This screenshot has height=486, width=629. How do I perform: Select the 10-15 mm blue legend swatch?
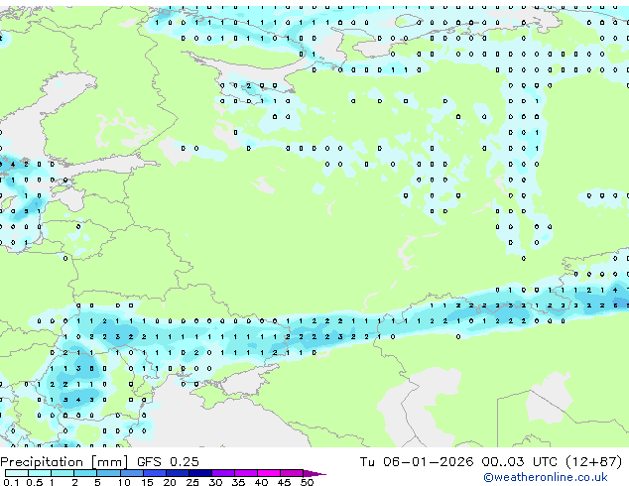click(x=132, y=473)
